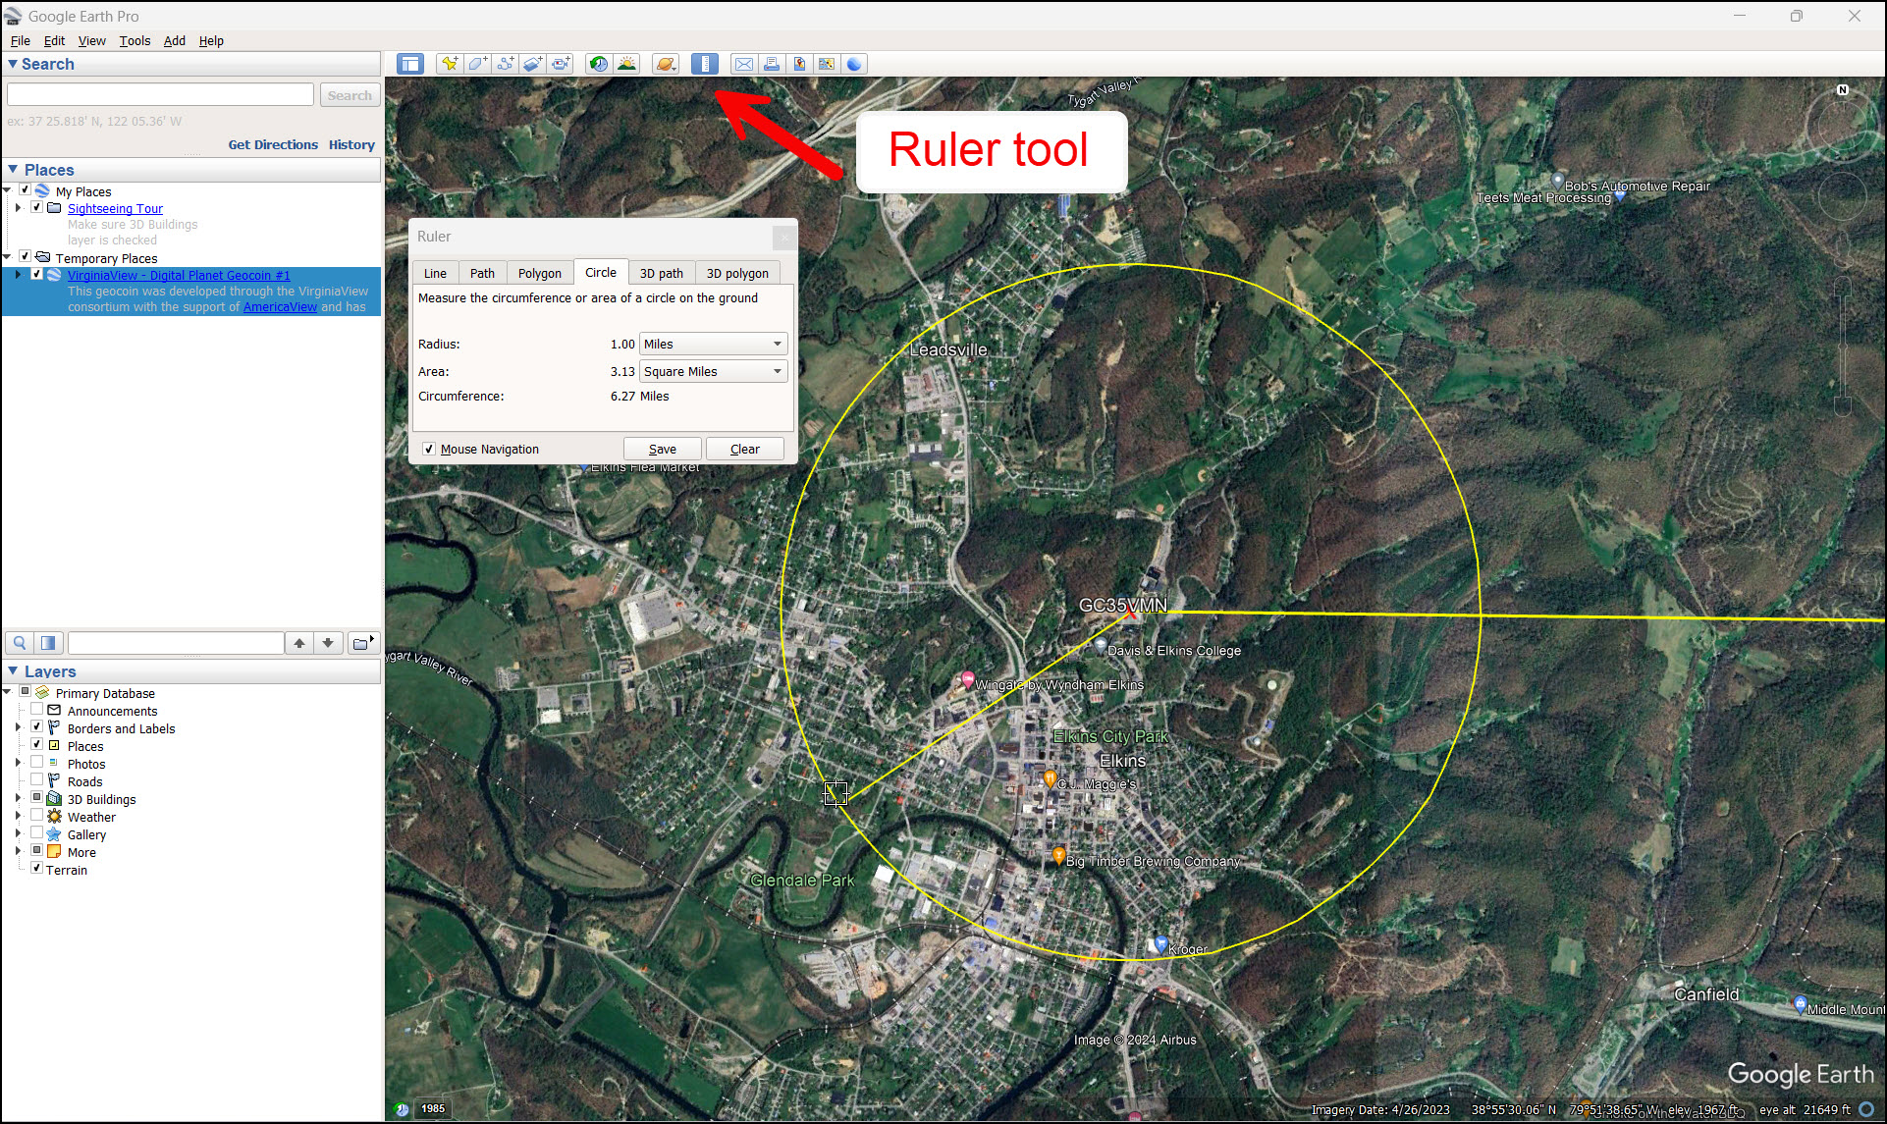Collapse the Layers panel triangle
Screen dimensions: 1887x1124
tap(13, 671)
